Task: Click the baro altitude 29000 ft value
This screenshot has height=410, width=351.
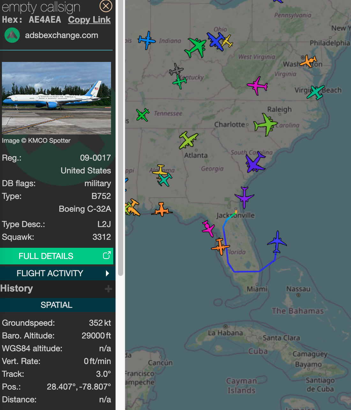Action: tap(96, 336)
